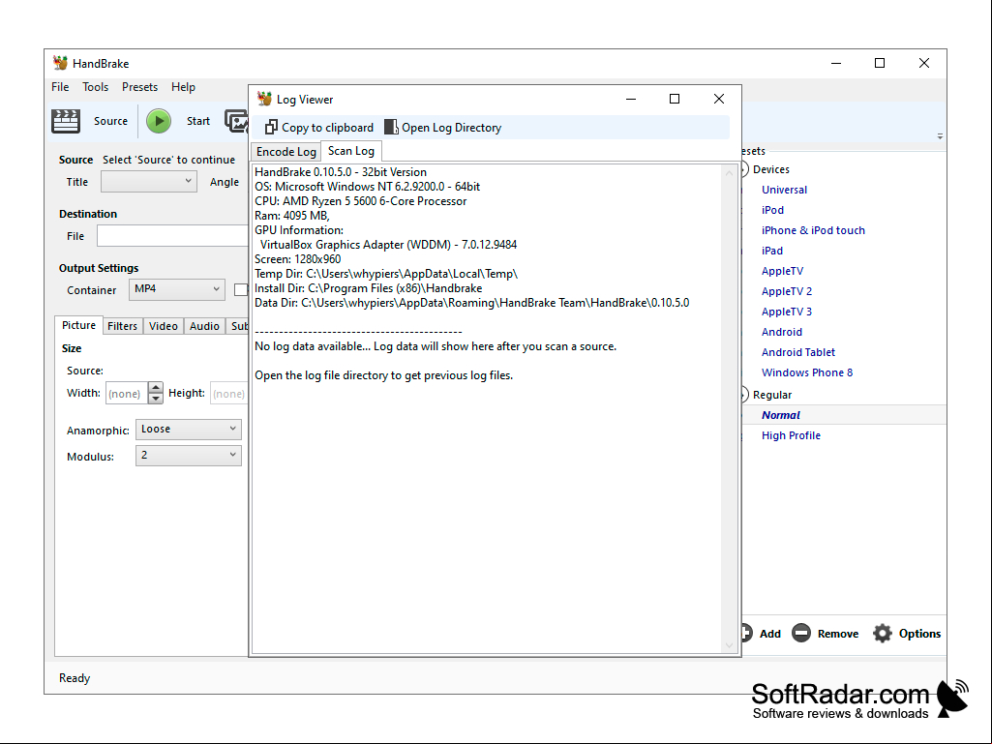Click the Copy to clipboard icon
This screenshot has width=992, height=744.
[271, 127]
